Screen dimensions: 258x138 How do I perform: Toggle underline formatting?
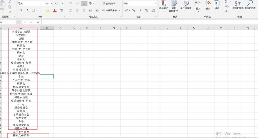33,10
